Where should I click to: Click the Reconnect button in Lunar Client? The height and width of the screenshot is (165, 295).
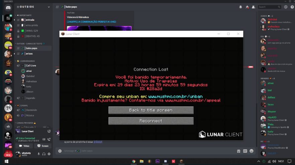tap(151, 121)
